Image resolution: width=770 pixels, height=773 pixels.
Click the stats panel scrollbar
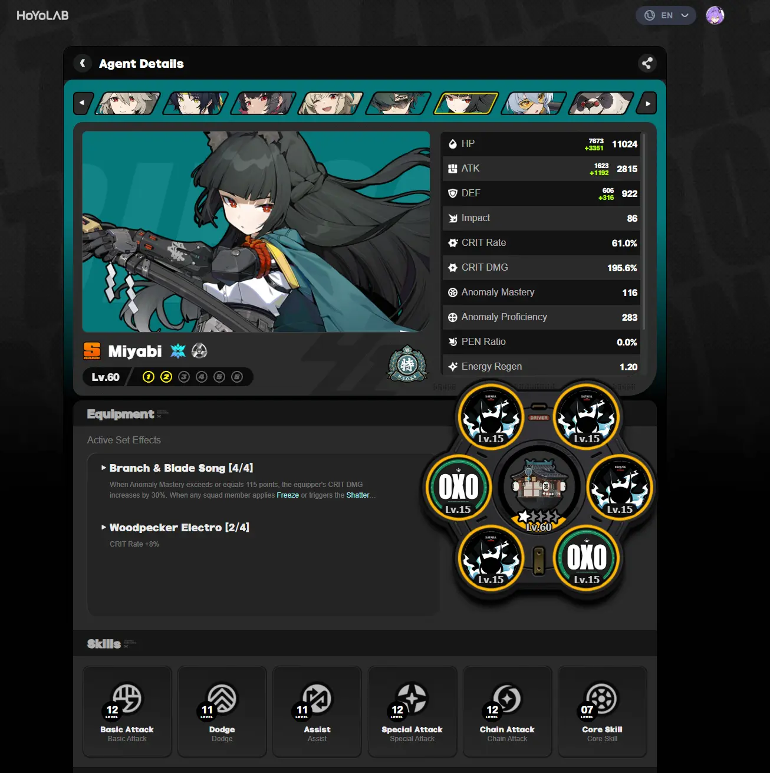[643, 231]
